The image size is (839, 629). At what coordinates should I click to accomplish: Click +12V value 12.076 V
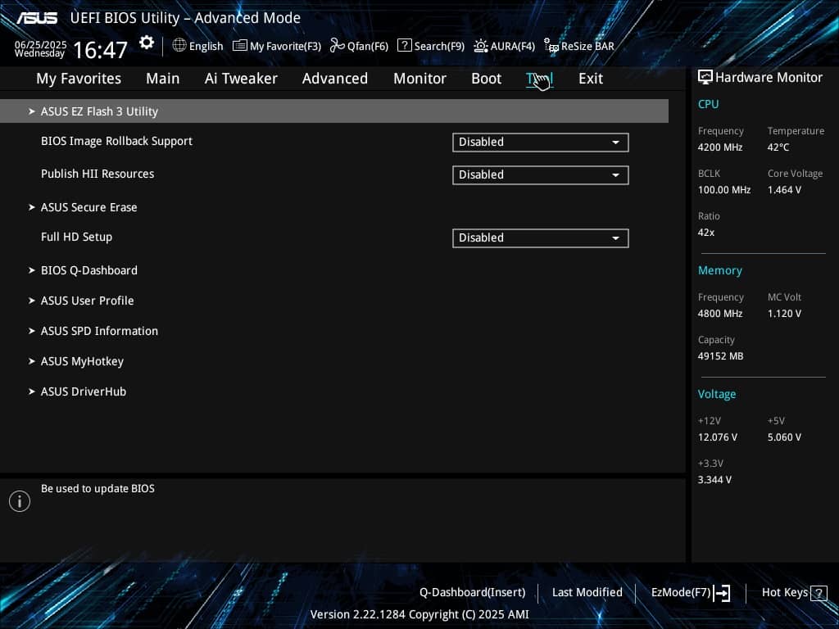click(x=717, y=437)
